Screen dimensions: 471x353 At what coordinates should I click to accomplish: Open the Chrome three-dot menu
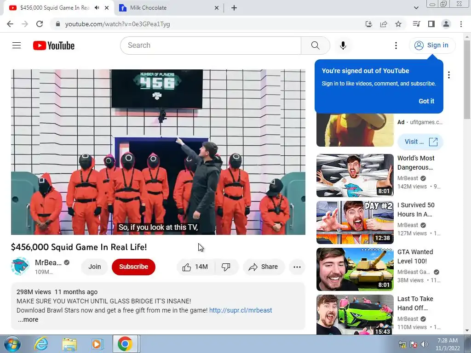[461, 24]
